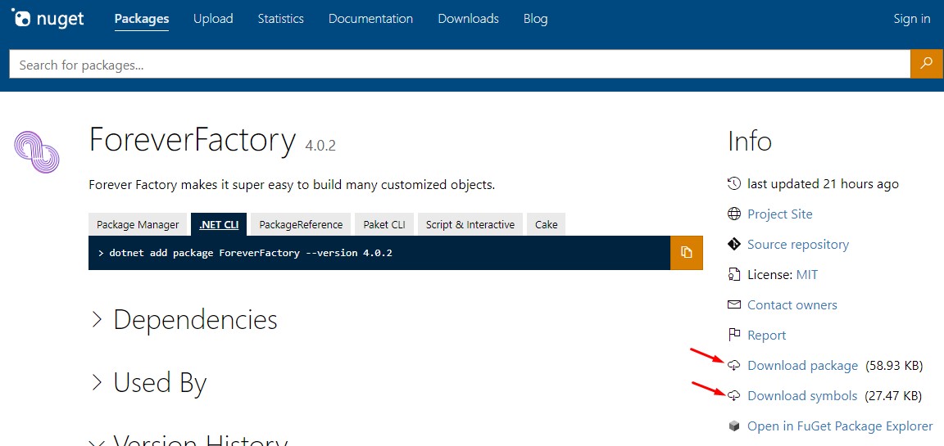Switch to the Package Manager tab

[138, 224]
